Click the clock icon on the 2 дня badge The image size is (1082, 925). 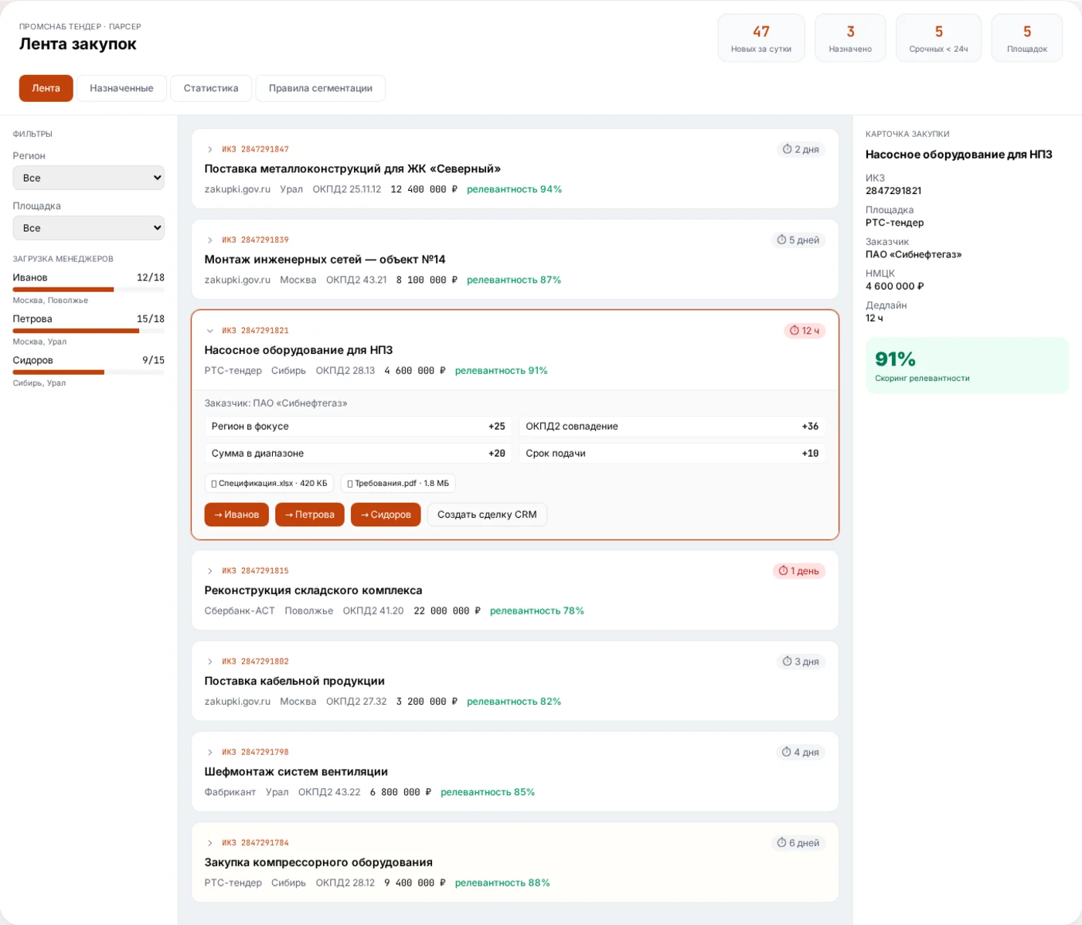coord(787,149)
